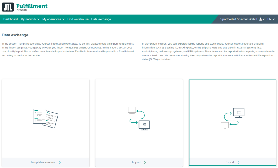The height and width of the screenshot is (168, 278).
Task: Click the chevron next to Export
Action: [238, 162]
